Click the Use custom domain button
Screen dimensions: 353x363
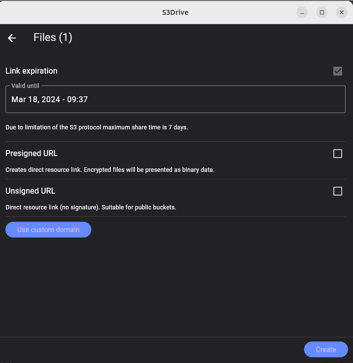click(48, 230)
